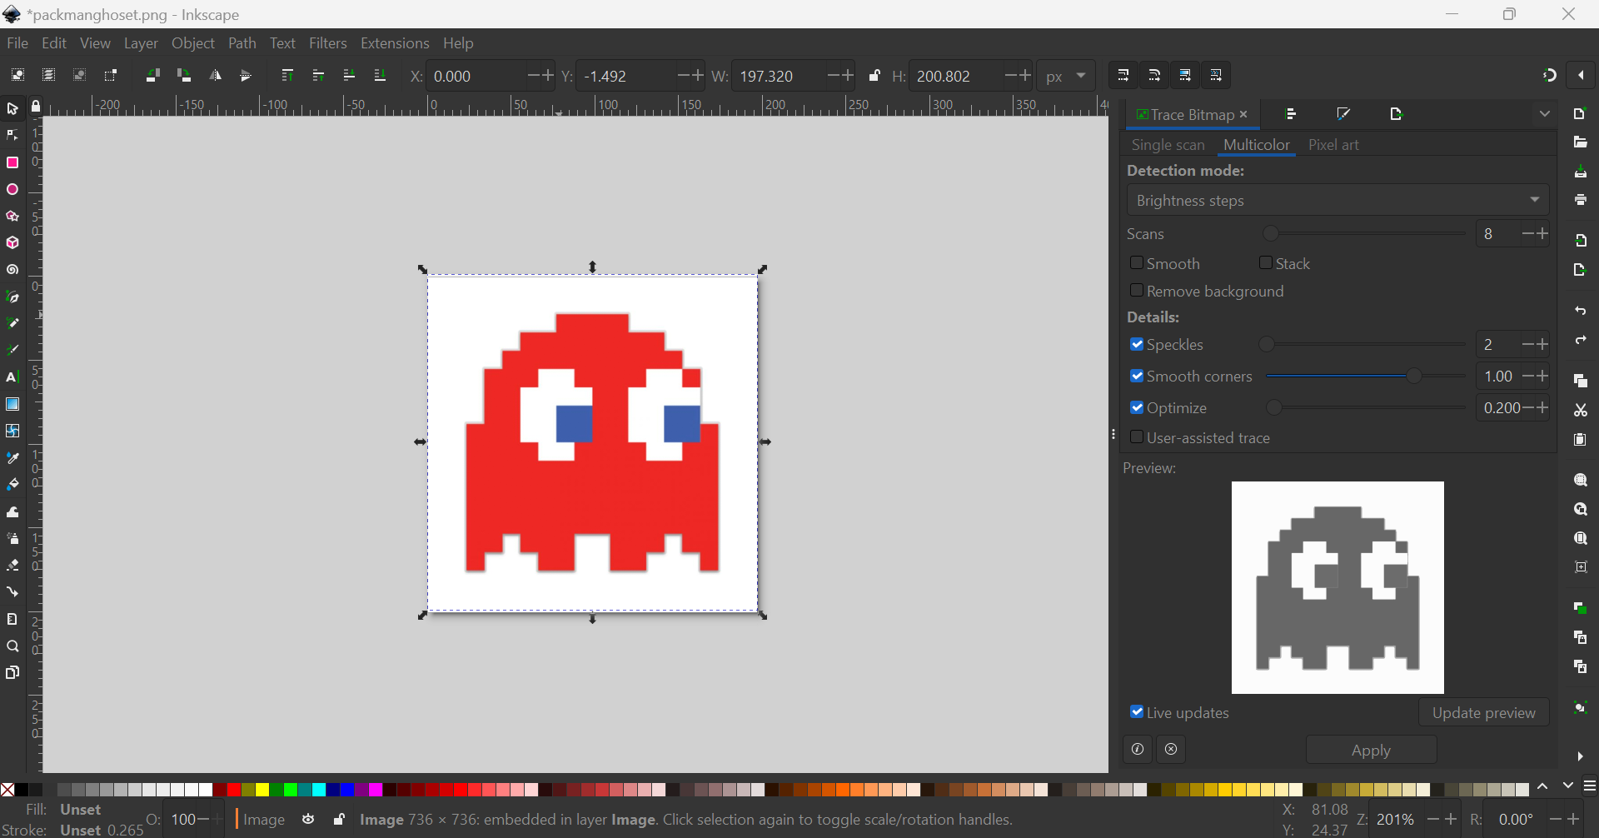The image size is (1599, 838).
Task: Select the Zoom magnifier tool
Action: pos(12,646)
